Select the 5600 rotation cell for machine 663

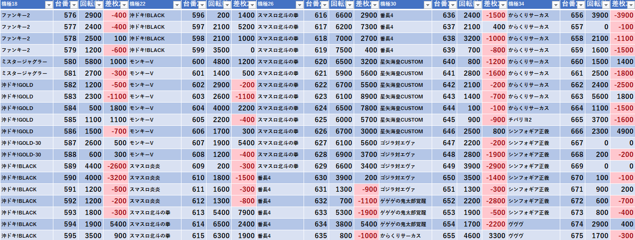597,97
